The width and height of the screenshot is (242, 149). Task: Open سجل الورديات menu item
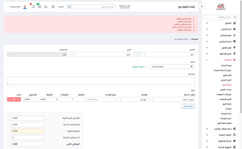(225, 118)
